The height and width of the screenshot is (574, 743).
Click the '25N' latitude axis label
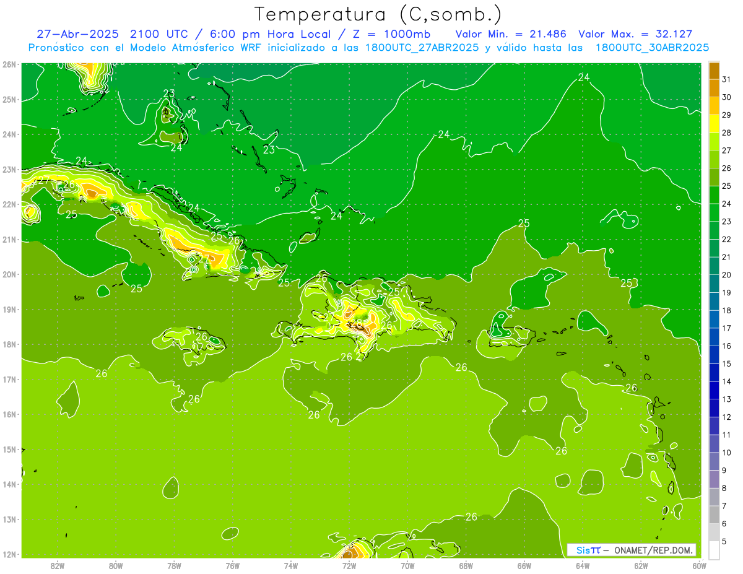[9, 100]
